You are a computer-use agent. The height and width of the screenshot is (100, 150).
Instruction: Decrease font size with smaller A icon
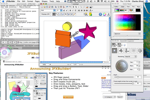(x=67, y=10)
